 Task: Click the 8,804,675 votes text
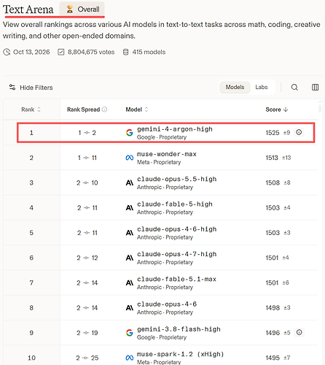pos(91,52)
